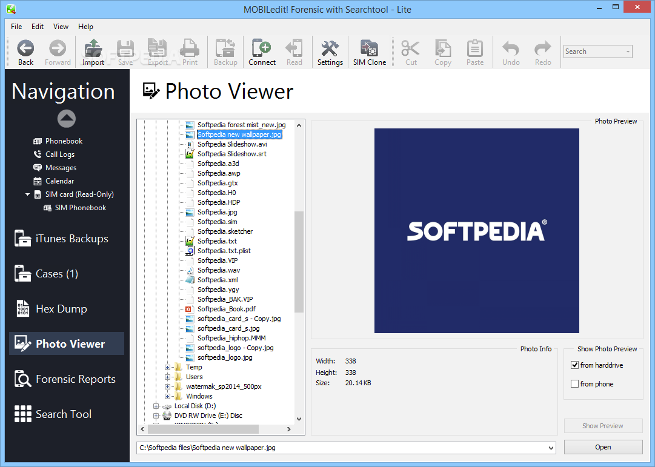Click the Copy toolbar icon

(x=443, y=48)
